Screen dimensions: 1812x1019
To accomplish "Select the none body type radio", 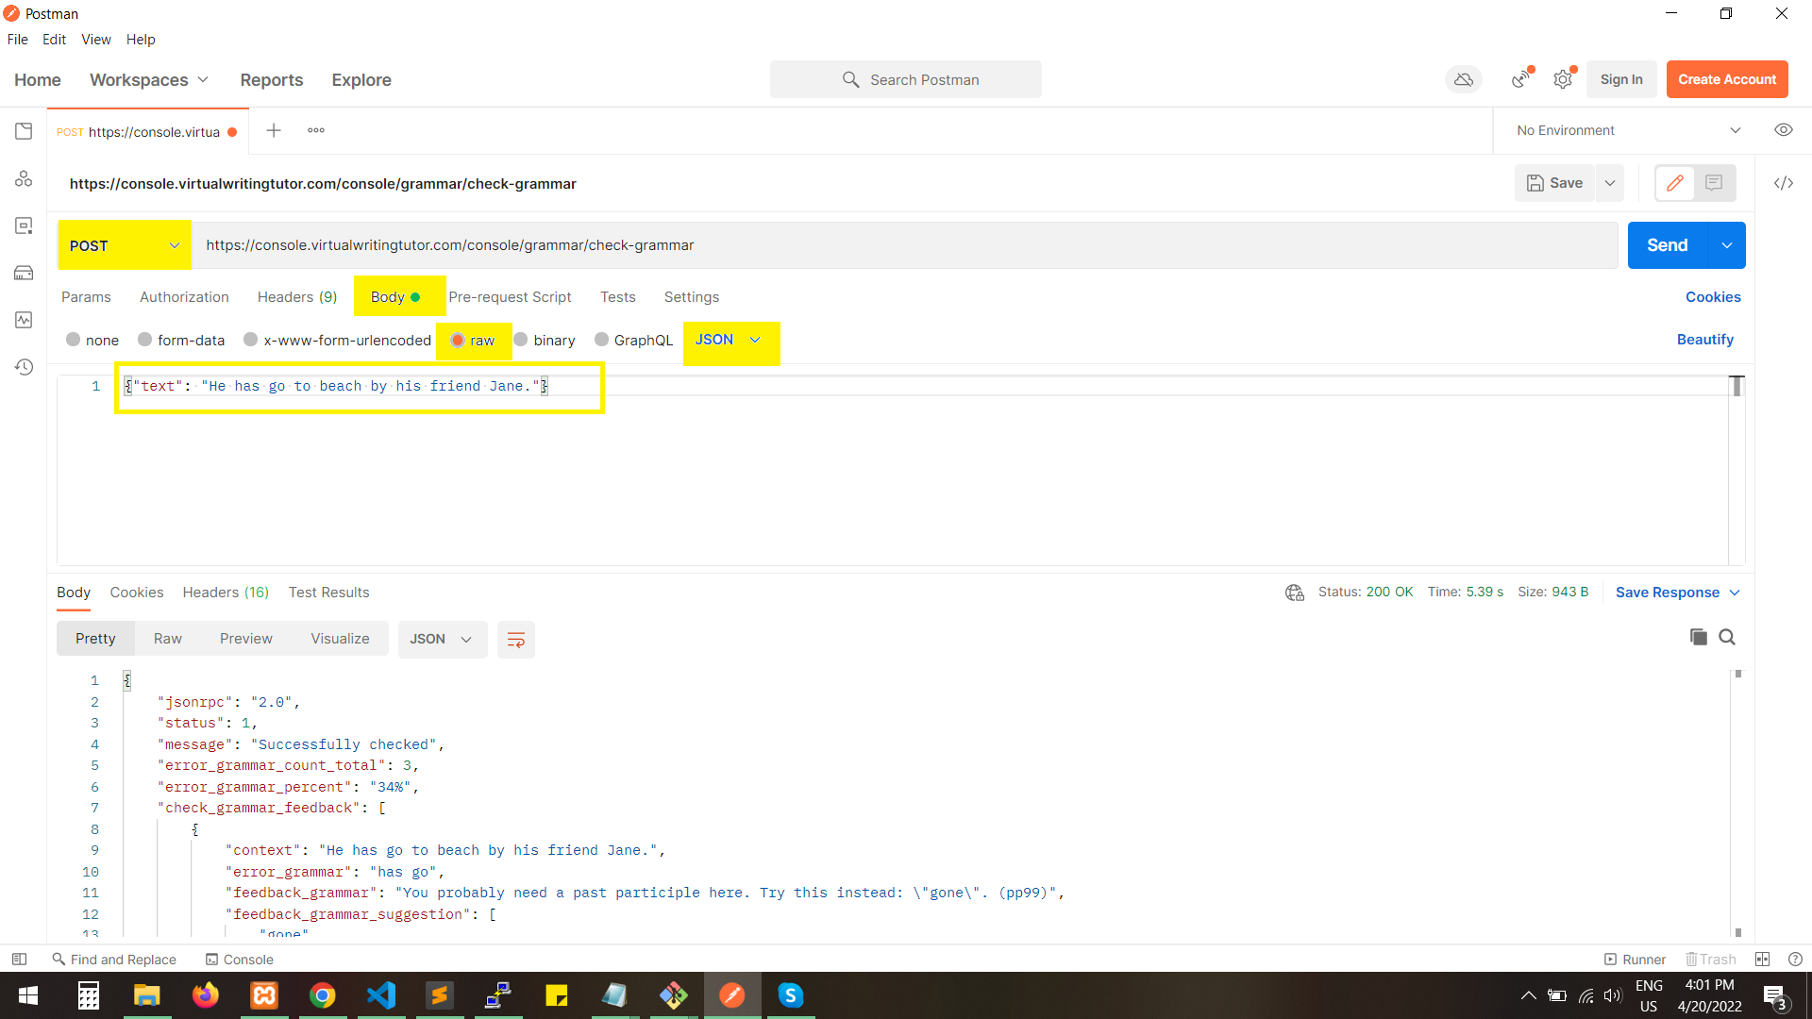I will pos(73,340).
